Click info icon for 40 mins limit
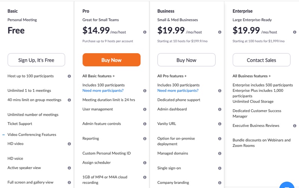 (x=69, y=100)
